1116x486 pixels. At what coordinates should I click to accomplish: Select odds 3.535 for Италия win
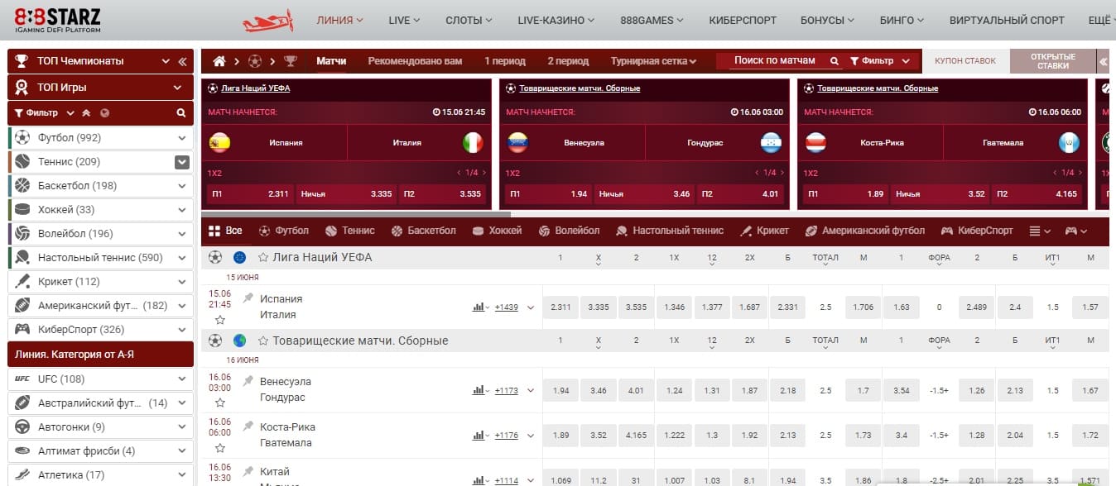tap(636, 307)
